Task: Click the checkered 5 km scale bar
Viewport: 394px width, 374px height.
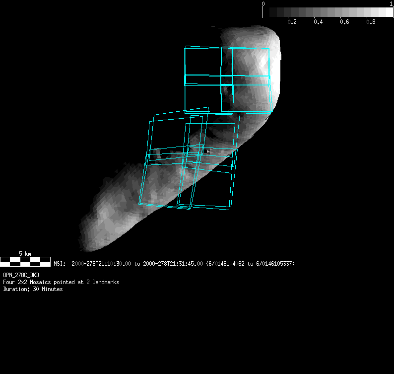Action: tap(25, 261)
